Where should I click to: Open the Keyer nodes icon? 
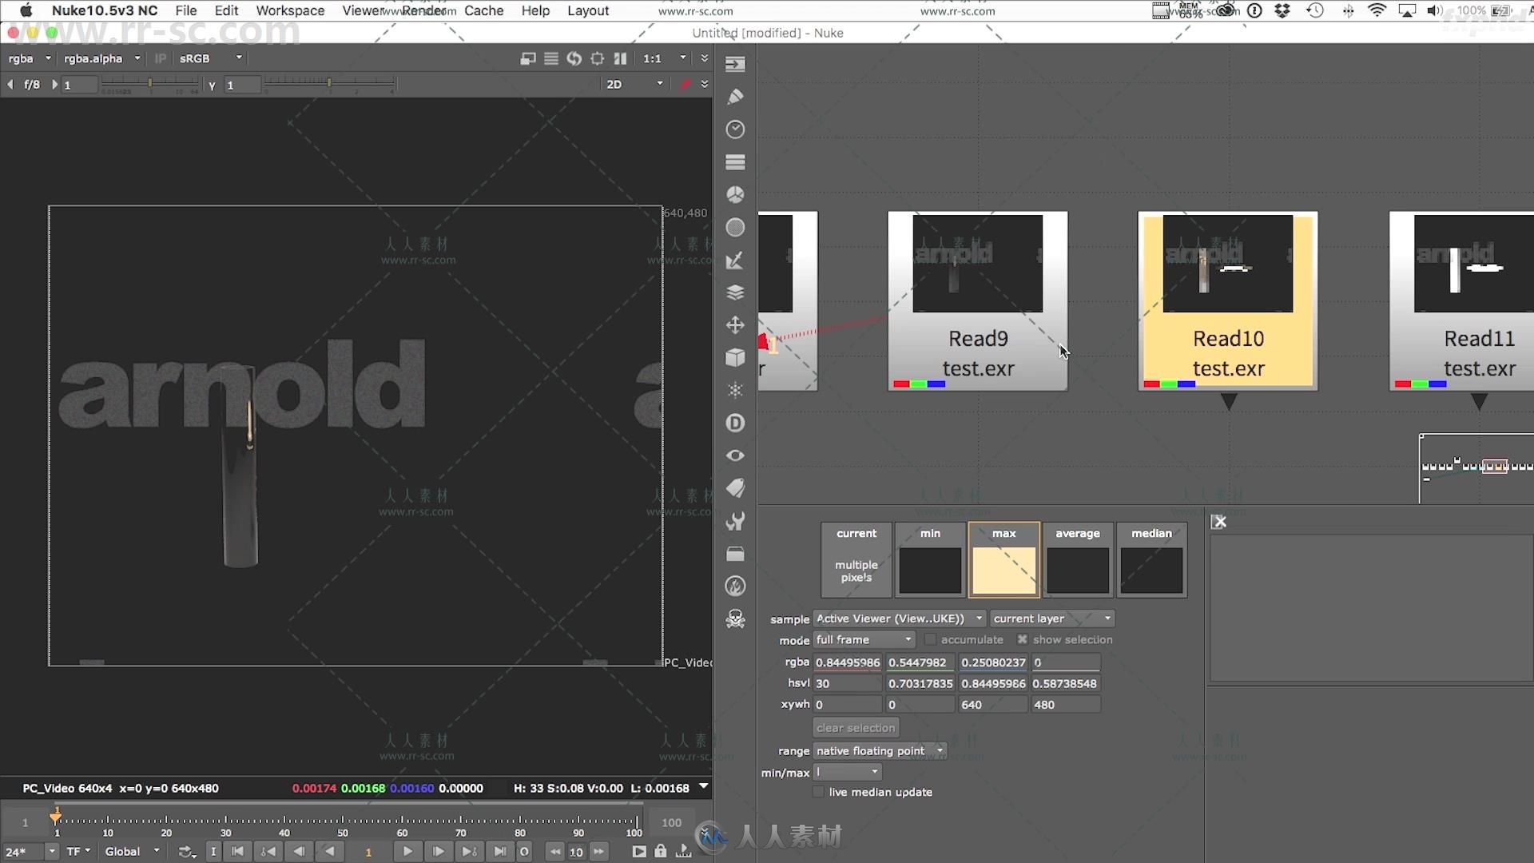[735, 260]
